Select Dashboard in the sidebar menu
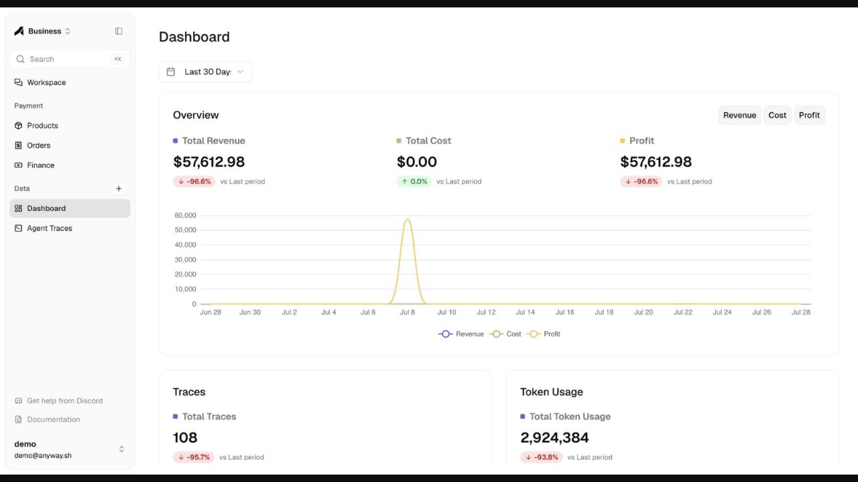858x482 pixels. [70, 208]
